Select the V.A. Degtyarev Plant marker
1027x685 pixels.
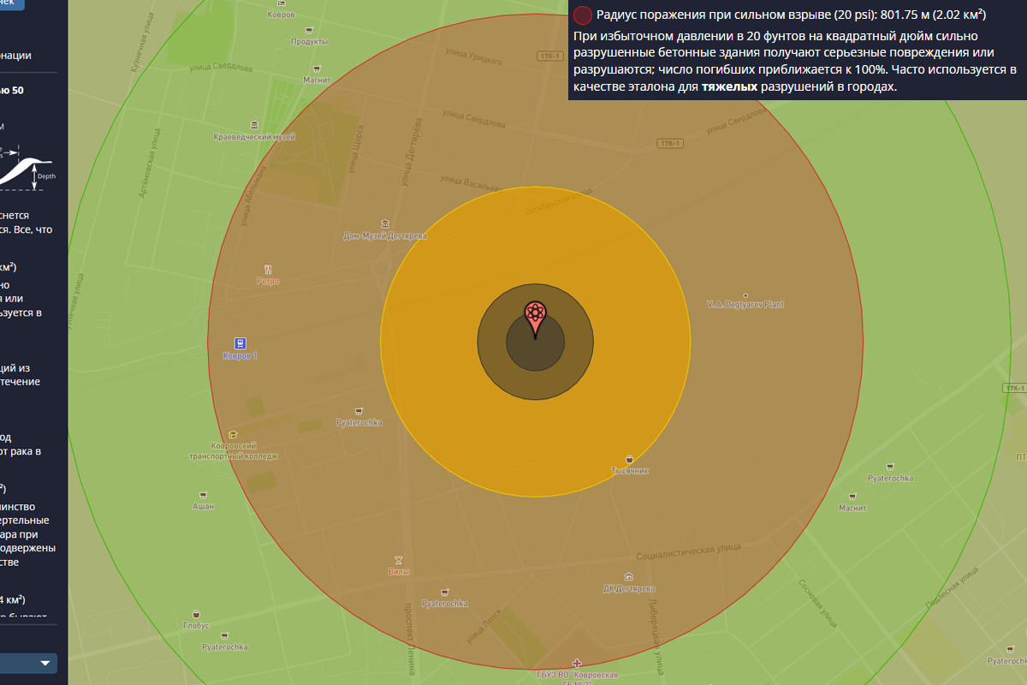click(745, 295)
